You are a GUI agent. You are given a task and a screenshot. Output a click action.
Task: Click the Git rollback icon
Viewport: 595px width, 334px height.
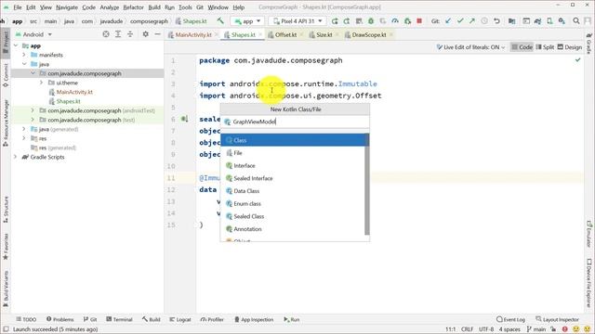point(496,21)
